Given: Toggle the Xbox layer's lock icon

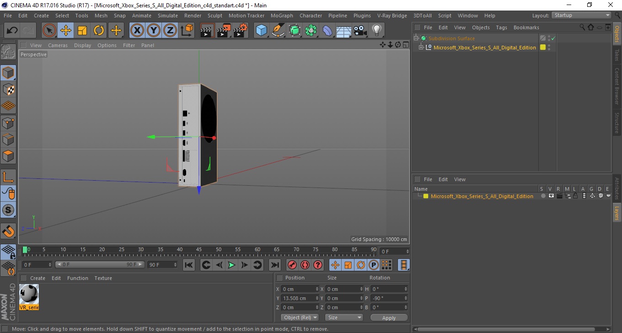Looking at the screenshot, I should [576, 196].
